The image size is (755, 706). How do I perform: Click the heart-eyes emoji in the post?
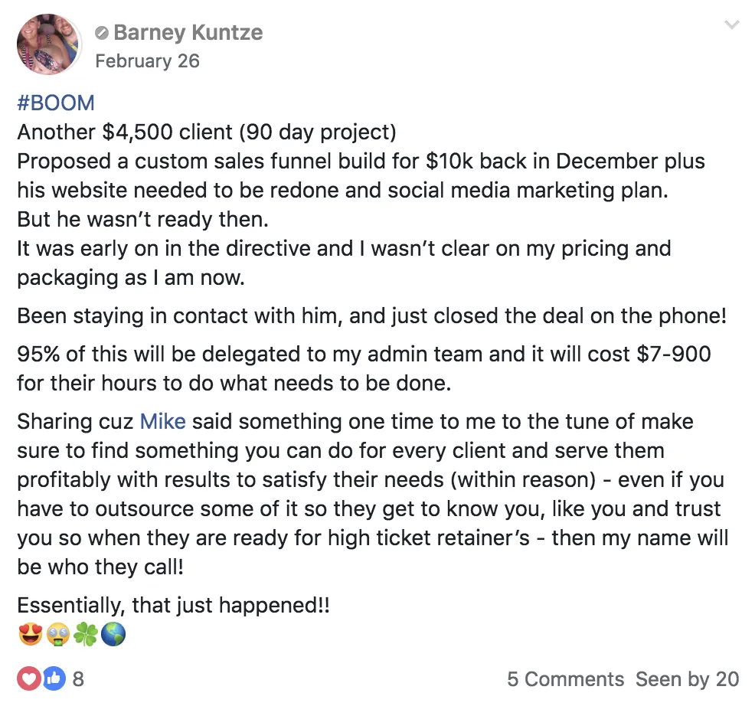pos(31,635)
